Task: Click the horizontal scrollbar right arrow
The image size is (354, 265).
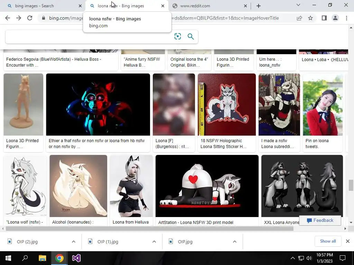Action: click(x=345, y=229)
